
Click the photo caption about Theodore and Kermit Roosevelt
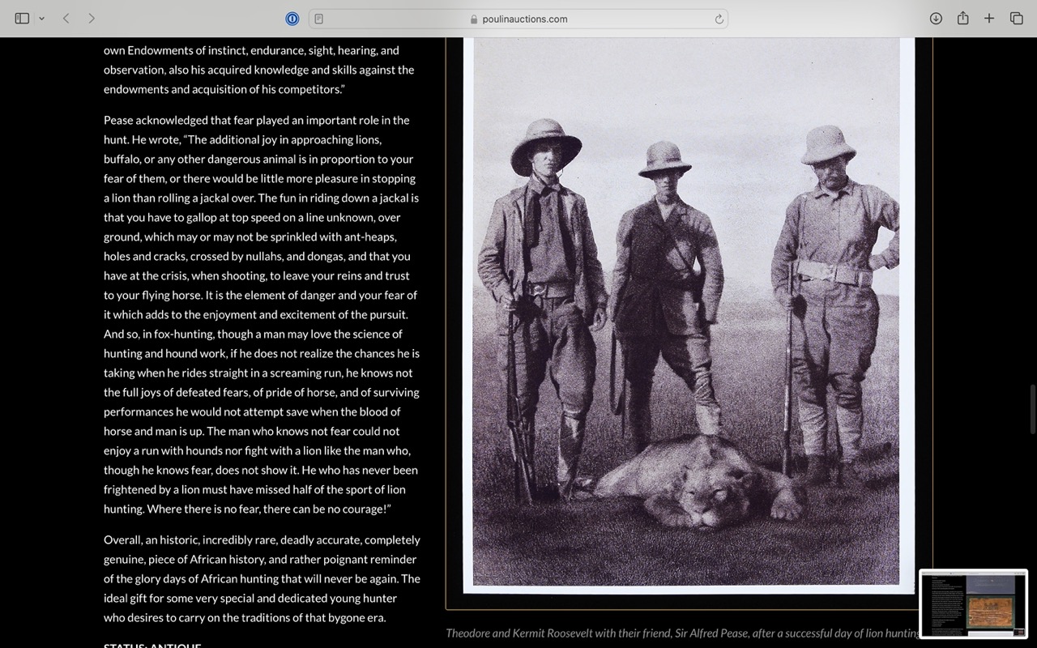pos(682,633)
